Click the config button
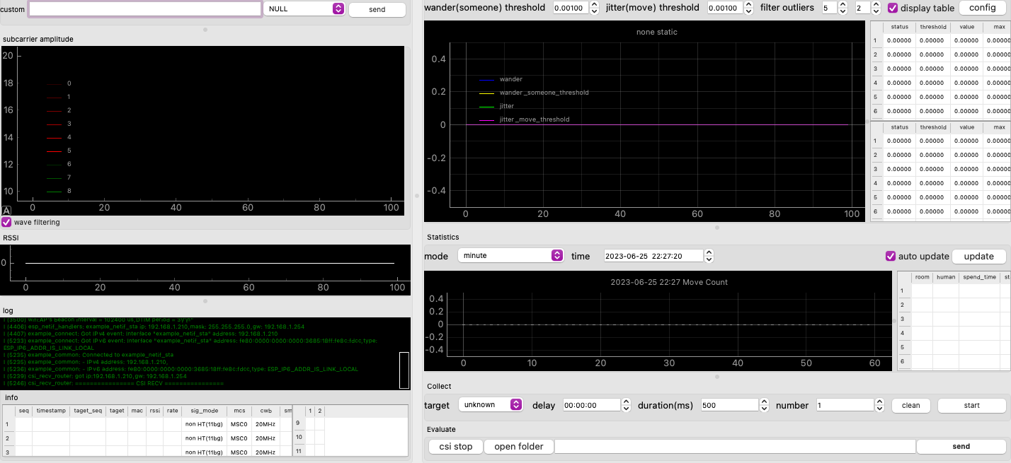 983,8
